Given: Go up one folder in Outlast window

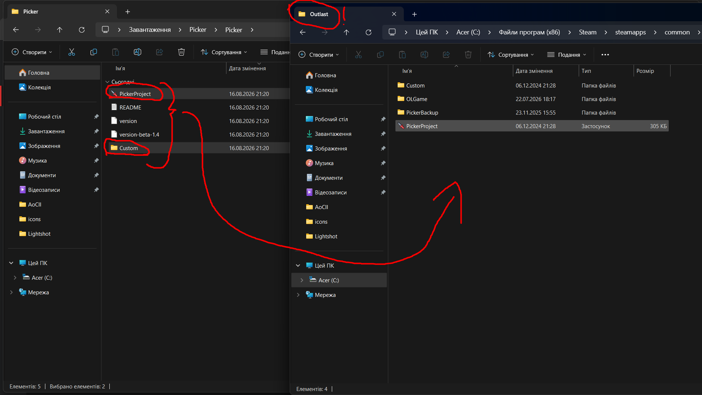Looking at the screenshot, I should click(346, 32).
